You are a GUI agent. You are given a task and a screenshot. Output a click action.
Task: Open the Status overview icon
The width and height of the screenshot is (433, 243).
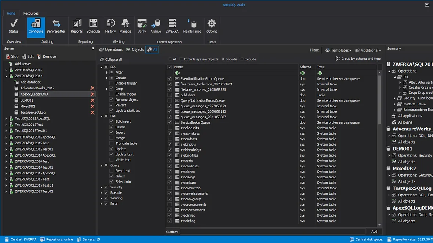(14, 26)
